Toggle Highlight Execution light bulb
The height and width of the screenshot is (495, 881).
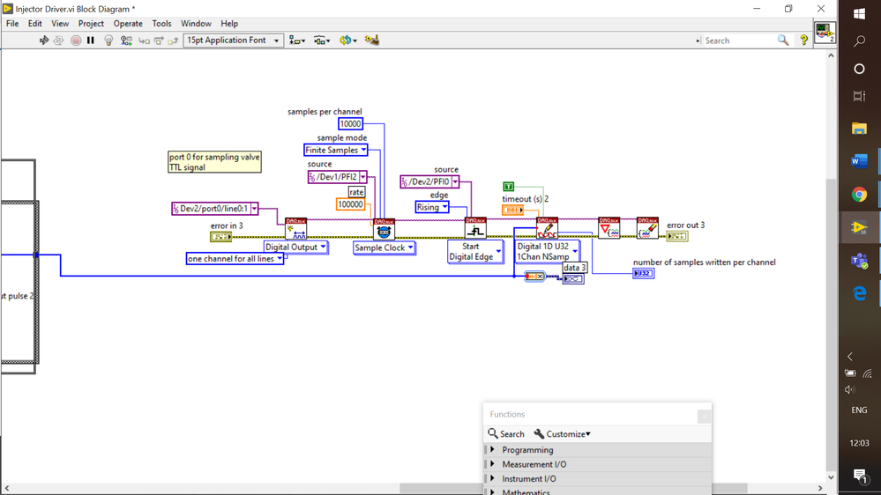[x=109, y=41]
